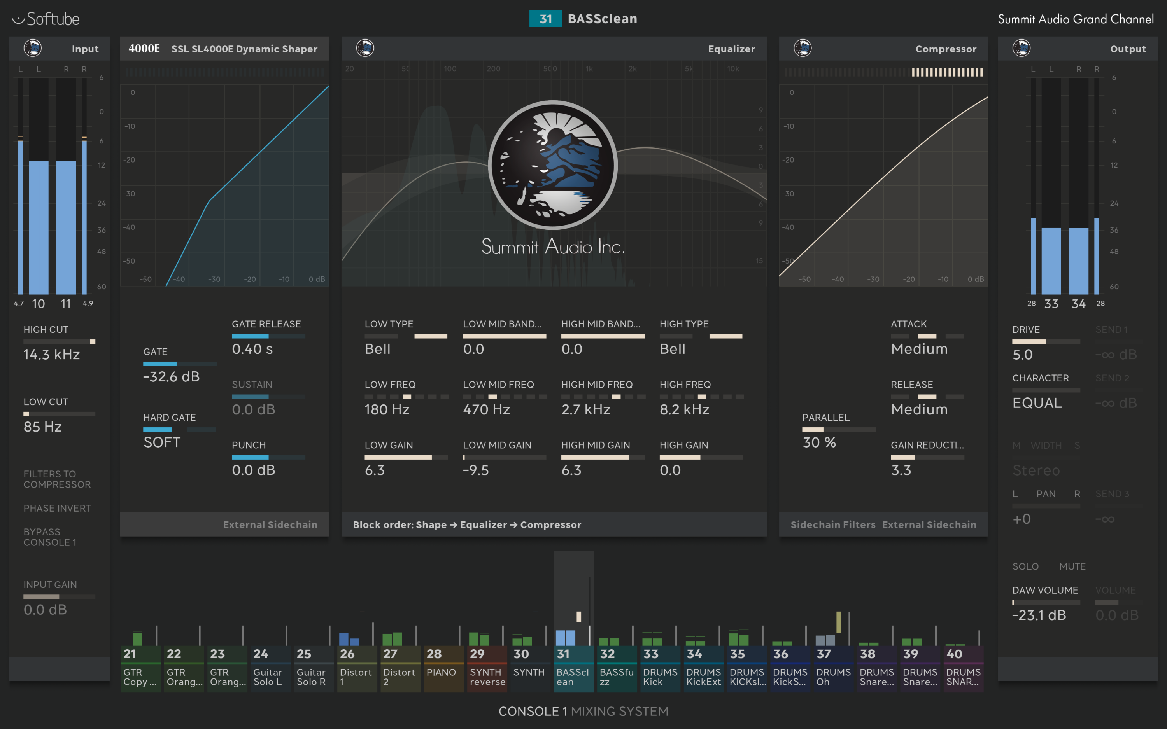Change the Character EQUAL setting

coord(1037,403)
